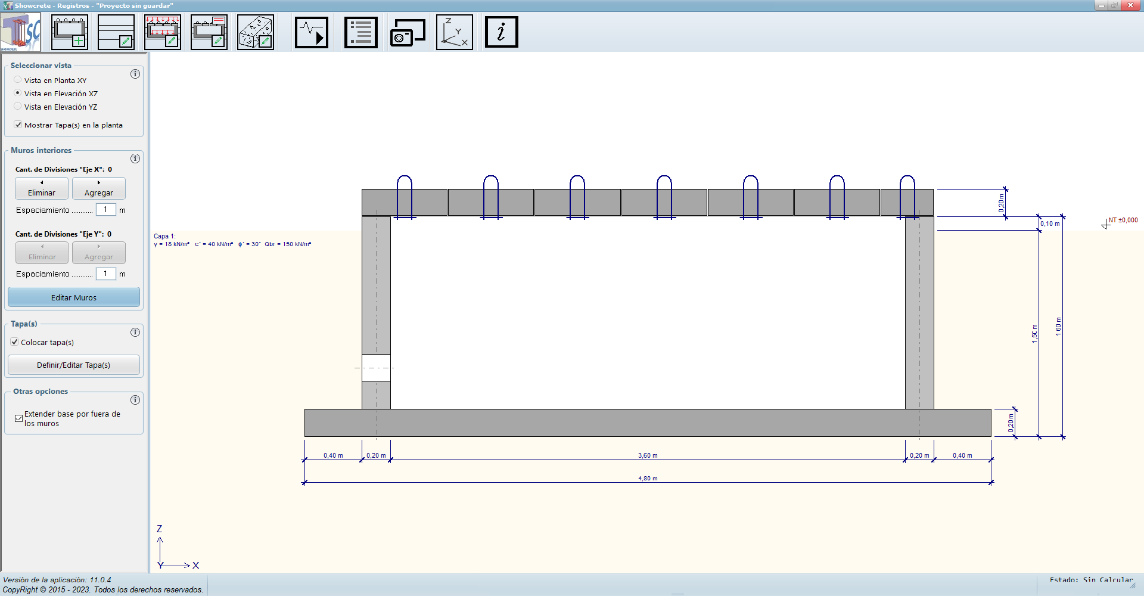1144x596 pixels.
Task: Open the italic 'i' information toolbar icon
Action: (x=501, y=32)
